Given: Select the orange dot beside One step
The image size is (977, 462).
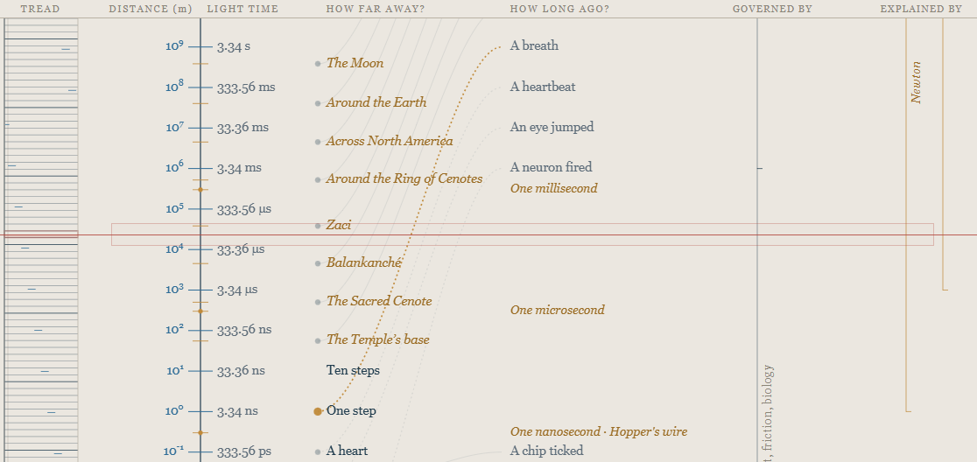Looking at the screenshot, I should [x=318, y=411].
